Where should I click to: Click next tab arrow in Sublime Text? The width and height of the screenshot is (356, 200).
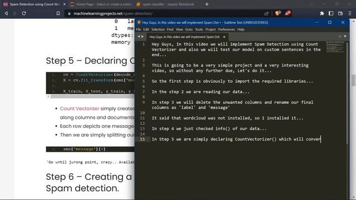tap(142, 37)
